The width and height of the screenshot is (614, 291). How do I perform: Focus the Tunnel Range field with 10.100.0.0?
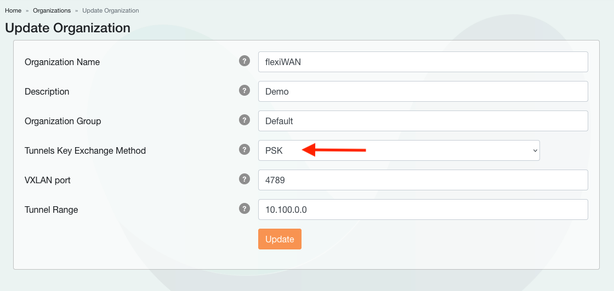pyautogui.click(x=423, y=209)
